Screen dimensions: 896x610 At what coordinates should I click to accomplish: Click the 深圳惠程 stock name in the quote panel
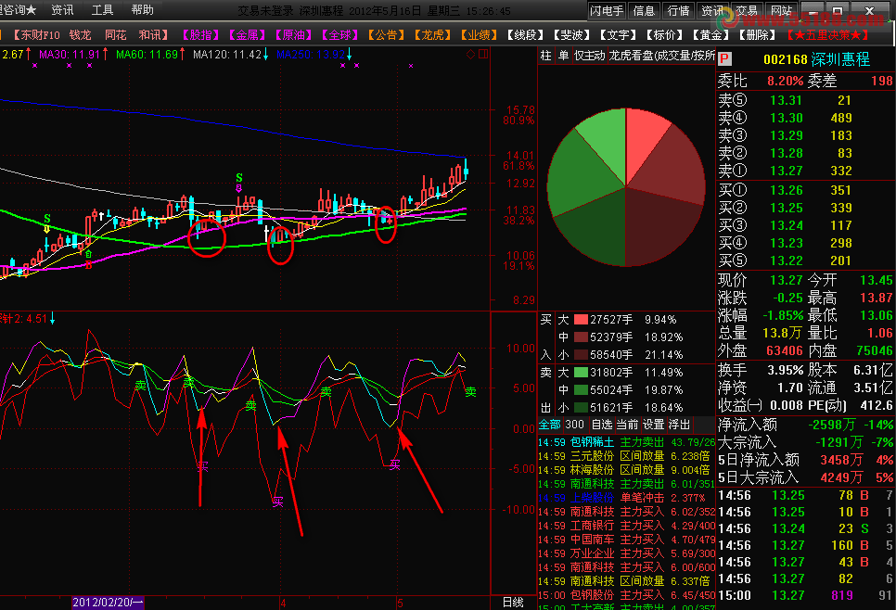point(840,59)
